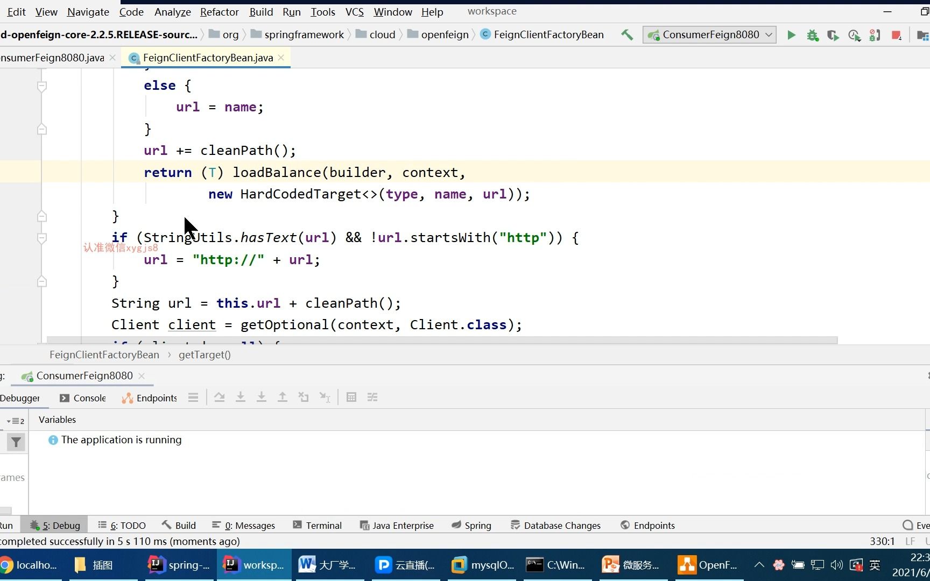Open the Debug tool window
This screenshot has height=581, width=930.
pyautogui.click(x=55, y=526)
